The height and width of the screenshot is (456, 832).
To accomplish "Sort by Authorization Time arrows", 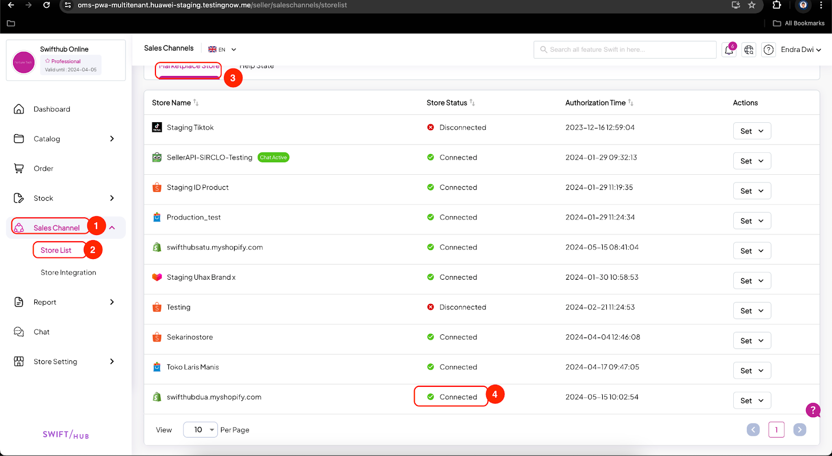I will click(631, 102).
